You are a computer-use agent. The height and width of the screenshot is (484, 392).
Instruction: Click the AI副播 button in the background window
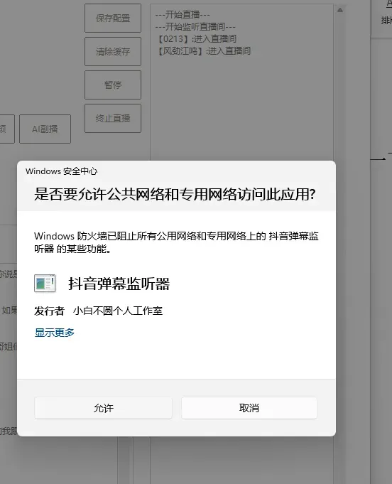45,129
